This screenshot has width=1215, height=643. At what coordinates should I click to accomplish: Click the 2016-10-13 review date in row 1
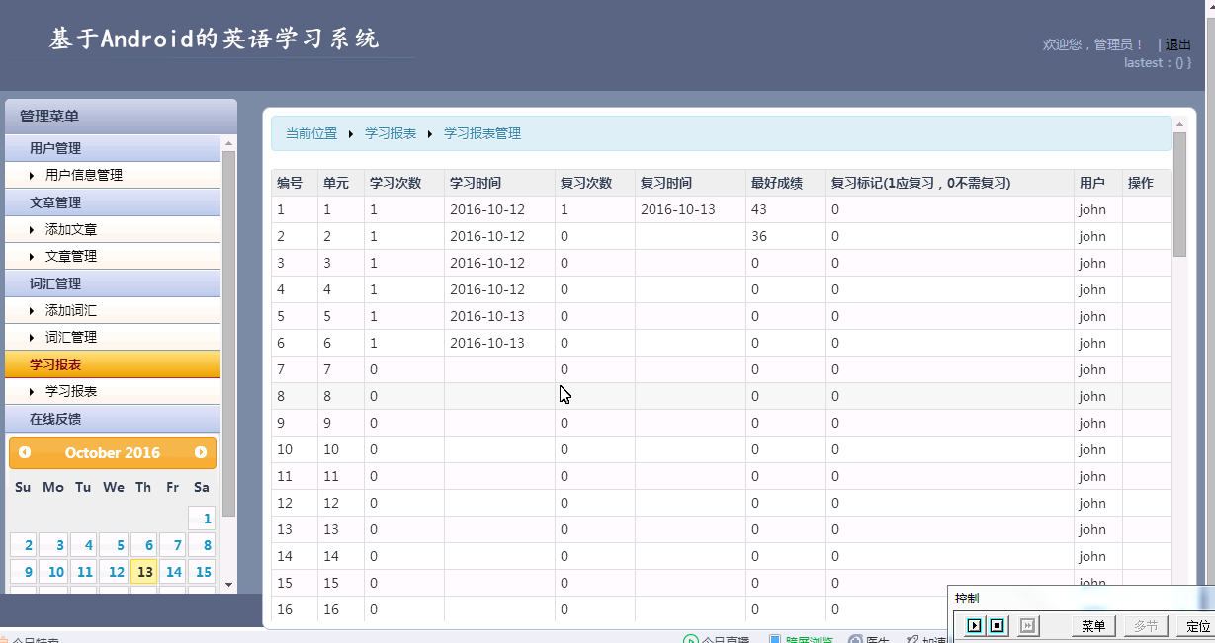[678, 209]
